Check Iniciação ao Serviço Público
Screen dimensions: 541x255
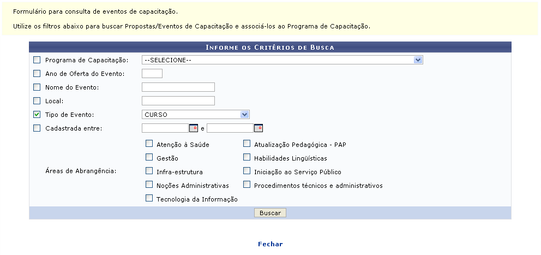247,171
